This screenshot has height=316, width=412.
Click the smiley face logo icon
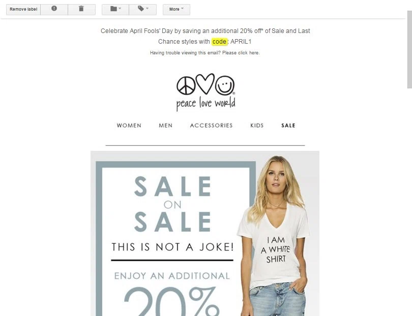225,85
